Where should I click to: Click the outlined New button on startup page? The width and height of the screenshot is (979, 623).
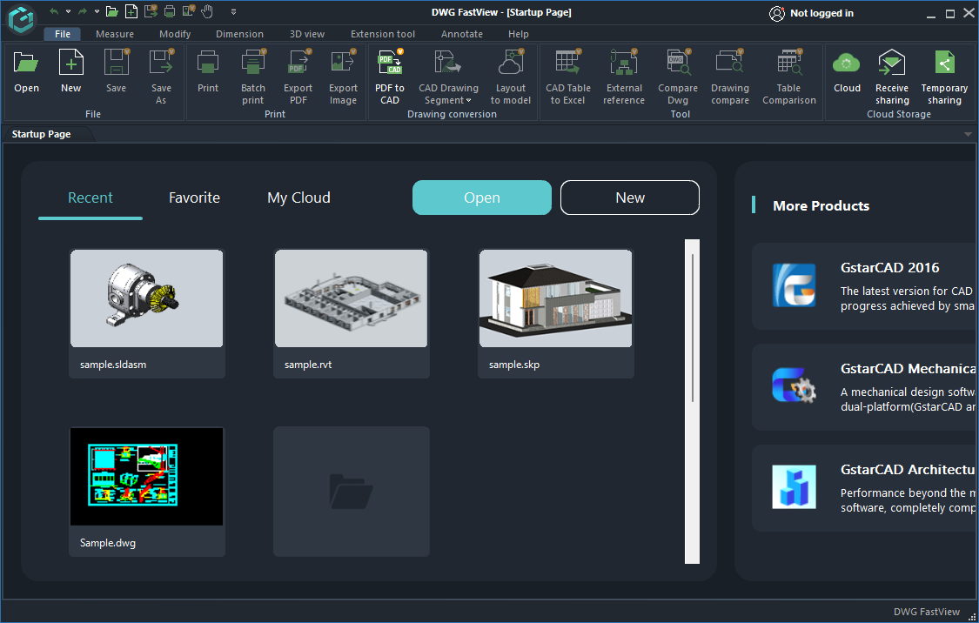point(630,198)
